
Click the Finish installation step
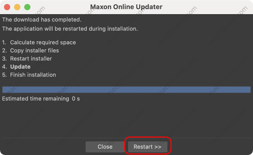coord(33,75)
